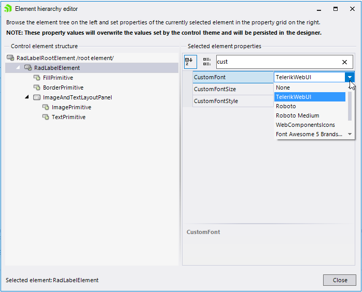Viewport: 362px width, 292px height.
Task: Click the BorderPrimitive element icon
Action: click(37, 87)
